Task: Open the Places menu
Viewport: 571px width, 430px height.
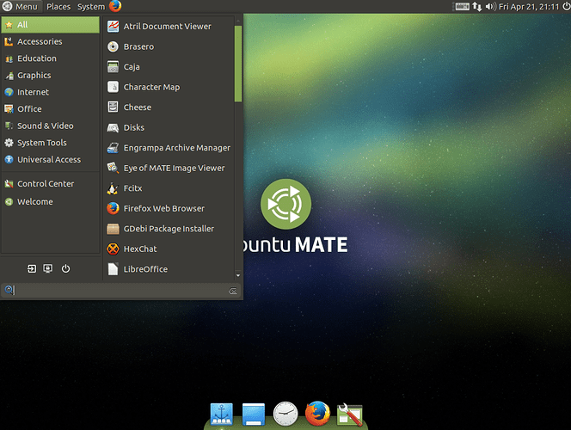Action: pyautogui.click(x=58, y=7)
